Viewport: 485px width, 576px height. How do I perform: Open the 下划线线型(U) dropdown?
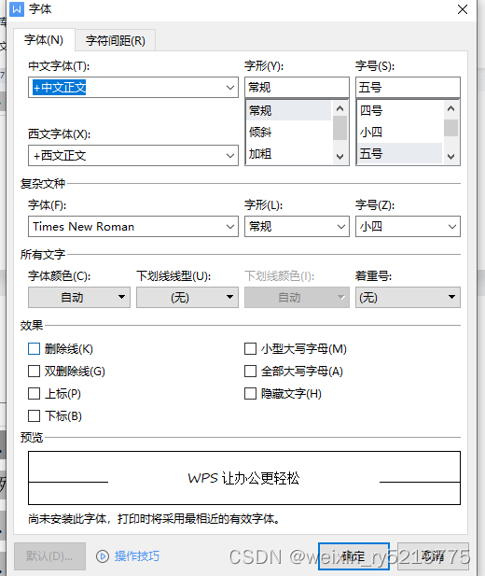coord(187,297)
